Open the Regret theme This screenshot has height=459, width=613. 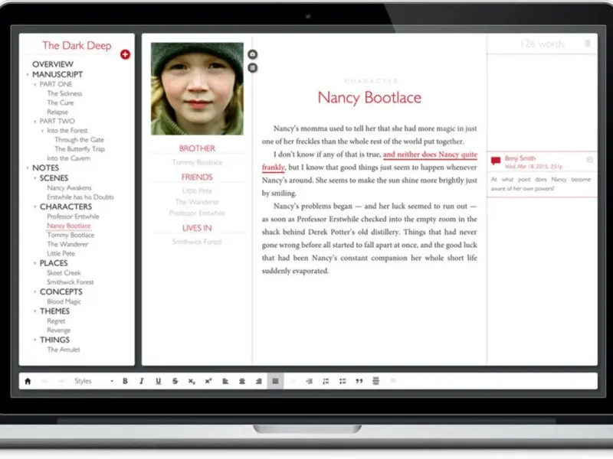click(56, 321)
